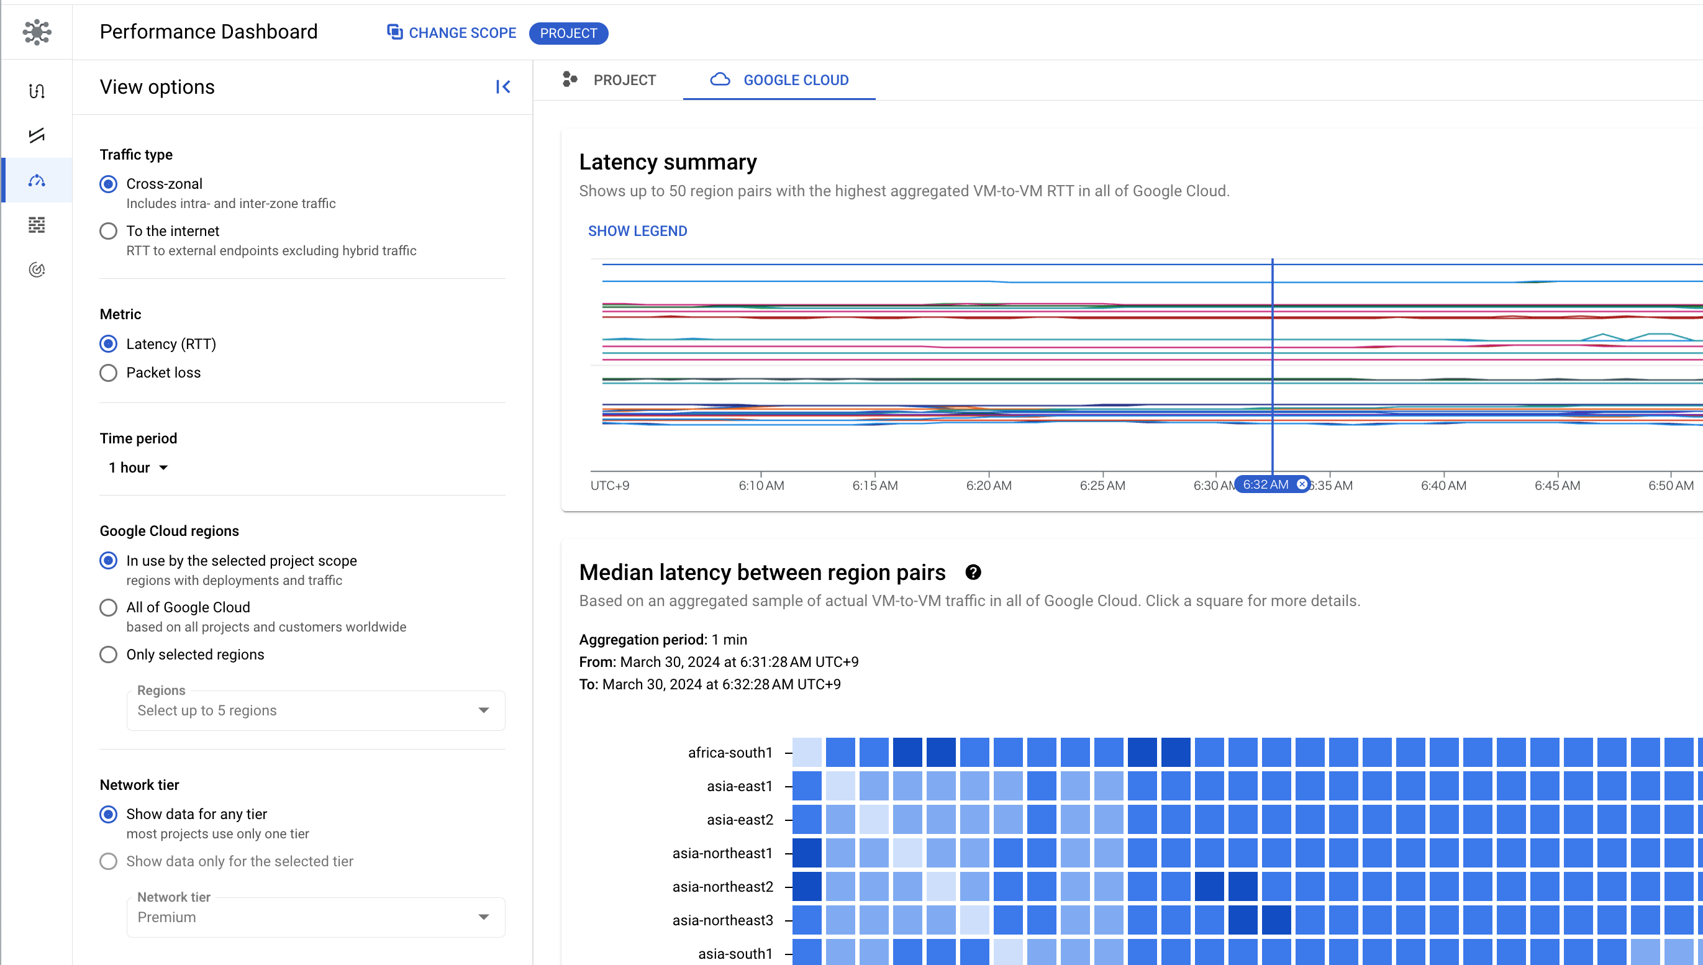The image size is (1703, 965).
Task: Click CHANGE SCOPE link
Action: pos(452,33)
